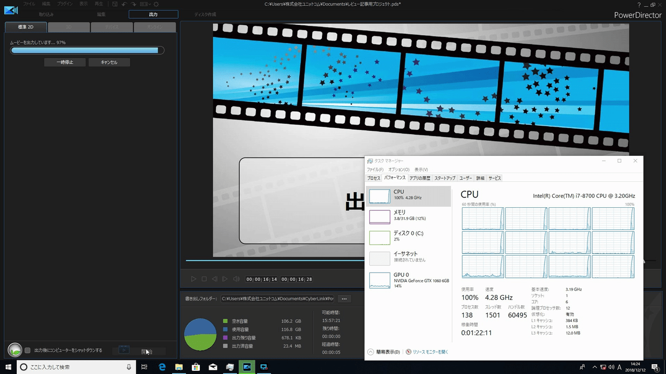Click the キャンセル button

109,62
